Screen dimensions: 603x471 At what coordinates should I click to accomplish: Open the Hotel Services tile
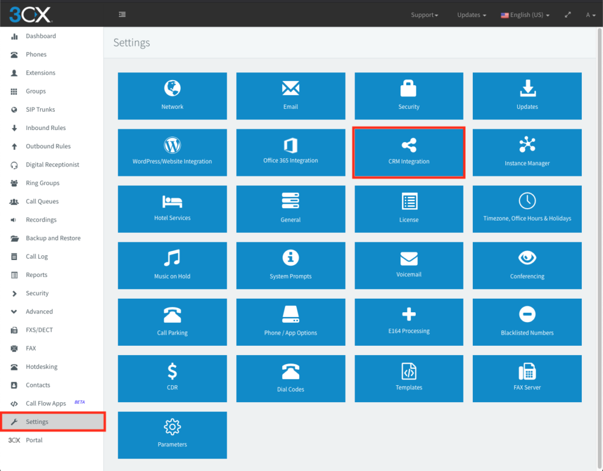[x=173, y=209]
